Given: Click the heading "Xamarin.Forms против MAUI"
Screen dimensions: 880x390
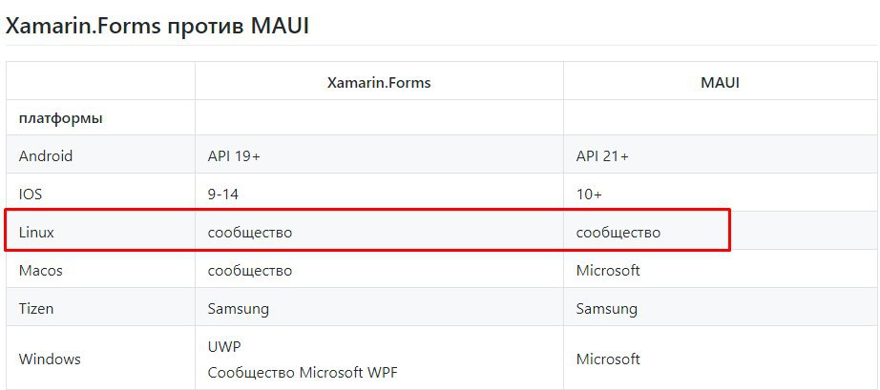Looking at the screenshot, I should (157, 27).
